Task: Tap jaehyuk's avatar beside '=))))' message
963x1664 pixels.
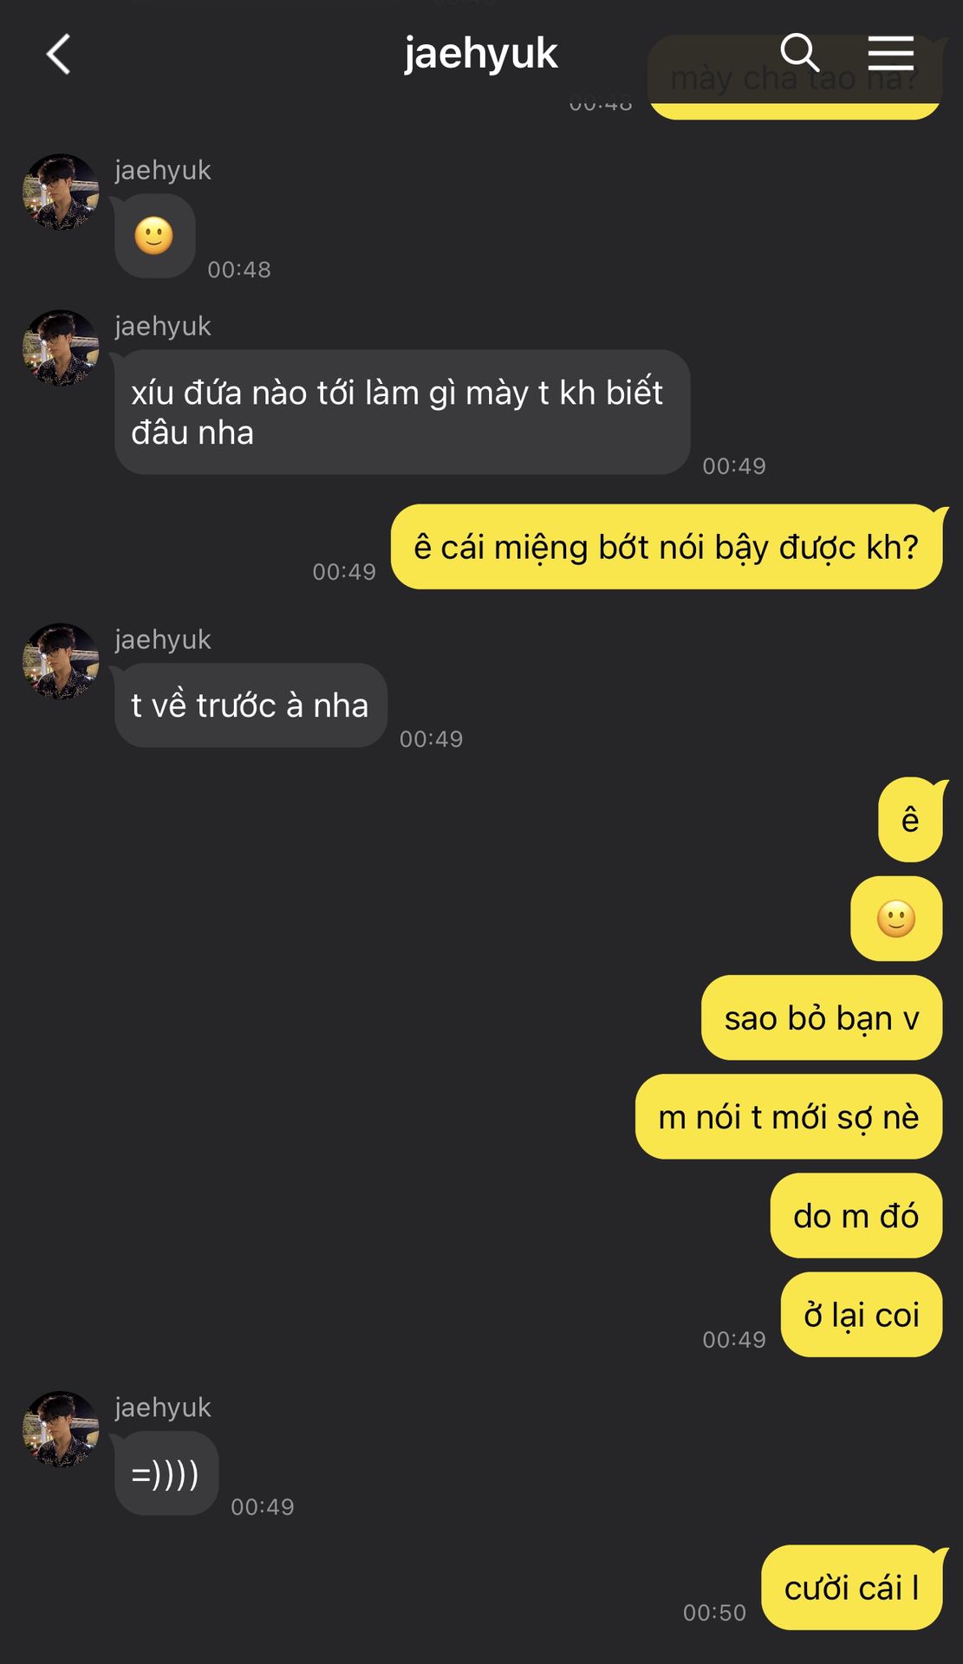Action: 61,1430
